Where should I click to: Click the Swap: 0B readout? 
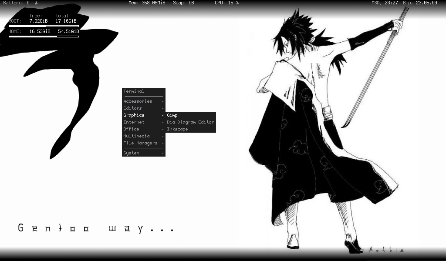(183, 3)
